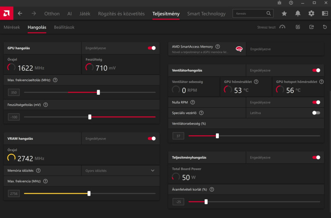
Task: Open notifications bell icon
Action: 297,14
